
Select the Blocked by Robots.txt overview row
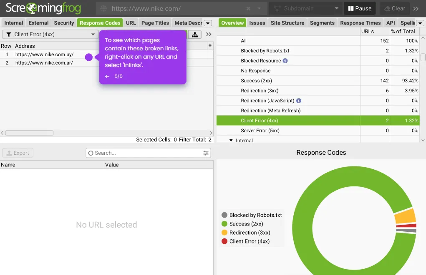click(x=318, y=51)
